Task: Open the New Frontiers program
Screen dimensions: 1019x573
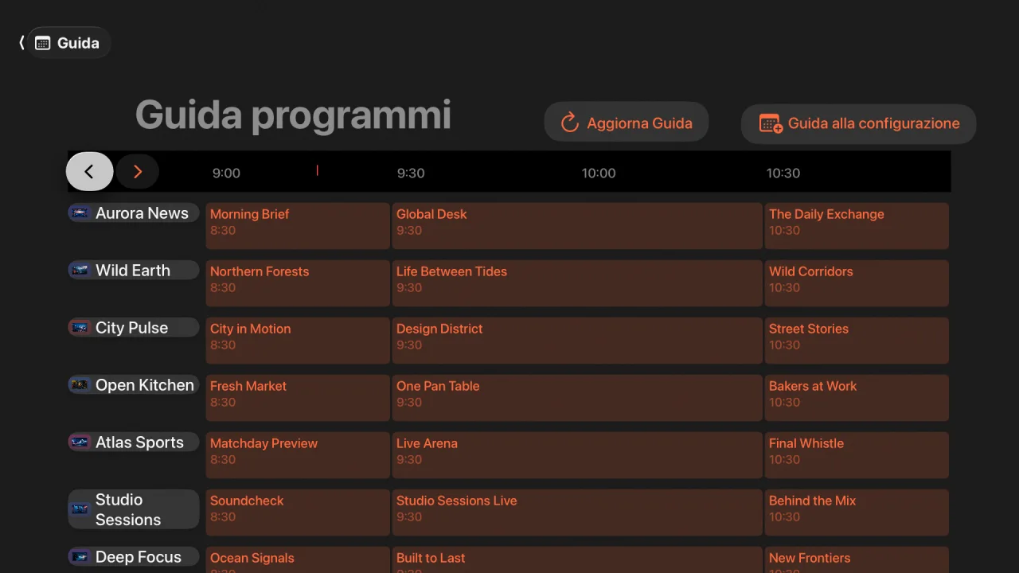Action: 857,560
